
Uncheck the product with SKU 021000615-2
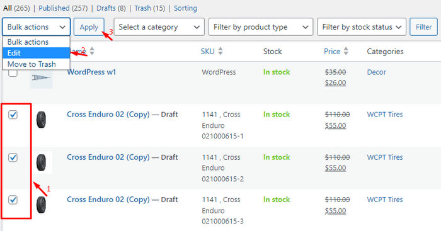13,157
